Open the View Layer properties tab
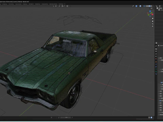163x122 pixels. [156, 54]
